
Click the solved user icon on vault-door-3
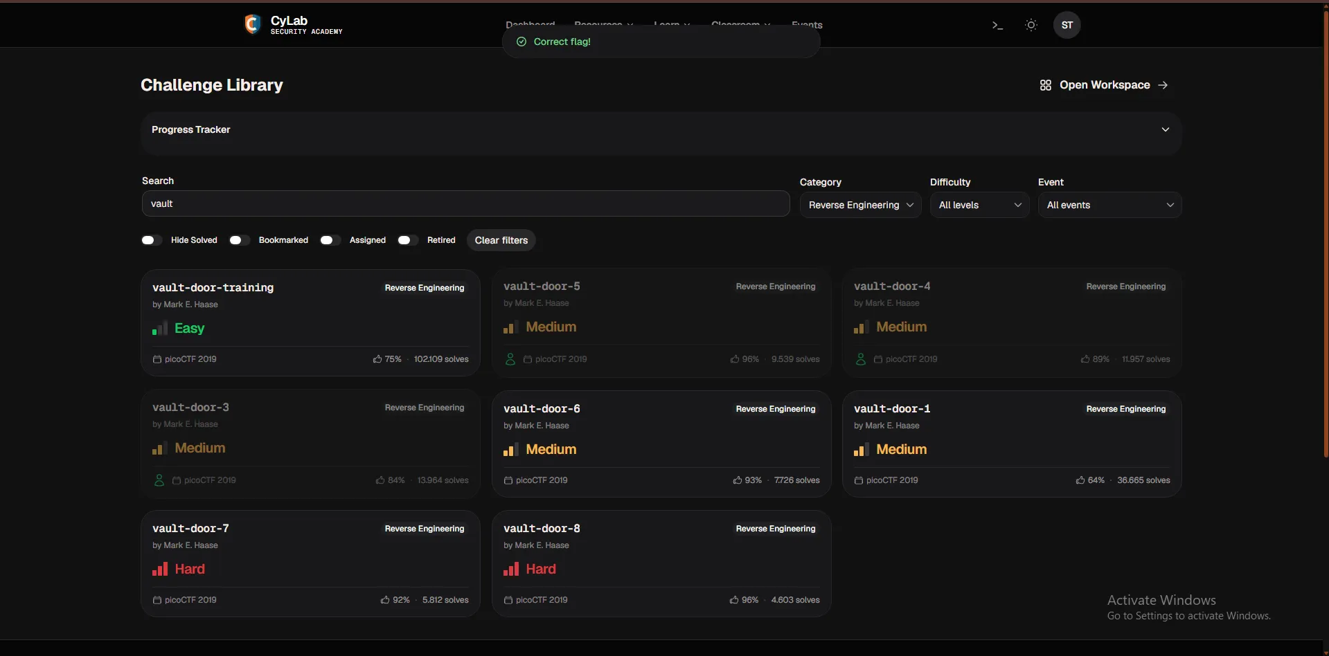159,480
